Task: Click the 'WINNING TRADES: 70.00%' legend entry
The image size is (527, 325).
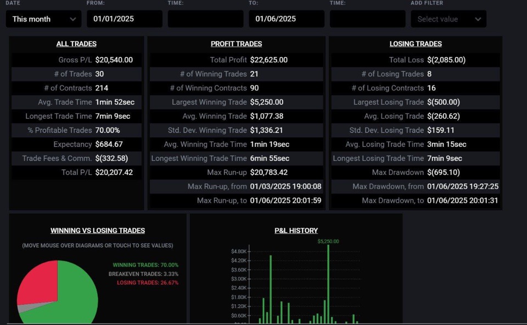Action: (x=145, y=265)
